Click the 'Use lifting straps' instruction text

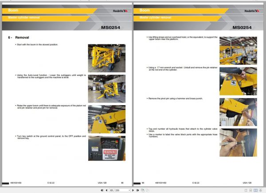tap(183, 38)
